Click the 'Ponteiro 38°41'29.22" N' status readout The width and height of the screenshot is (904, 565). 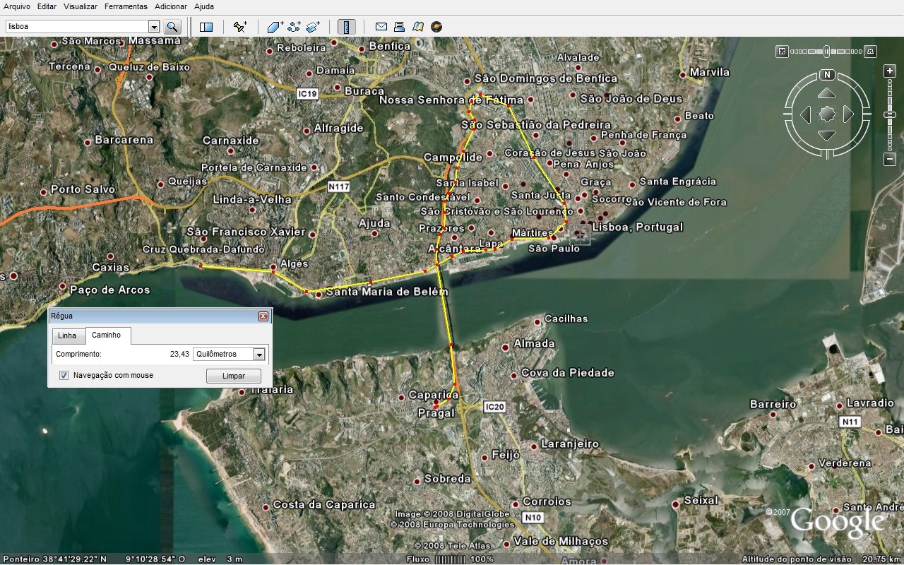[54, 559]
